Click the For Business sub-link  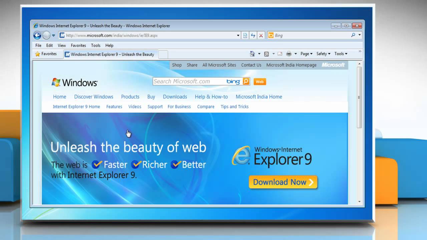click(x=179, y=107)
